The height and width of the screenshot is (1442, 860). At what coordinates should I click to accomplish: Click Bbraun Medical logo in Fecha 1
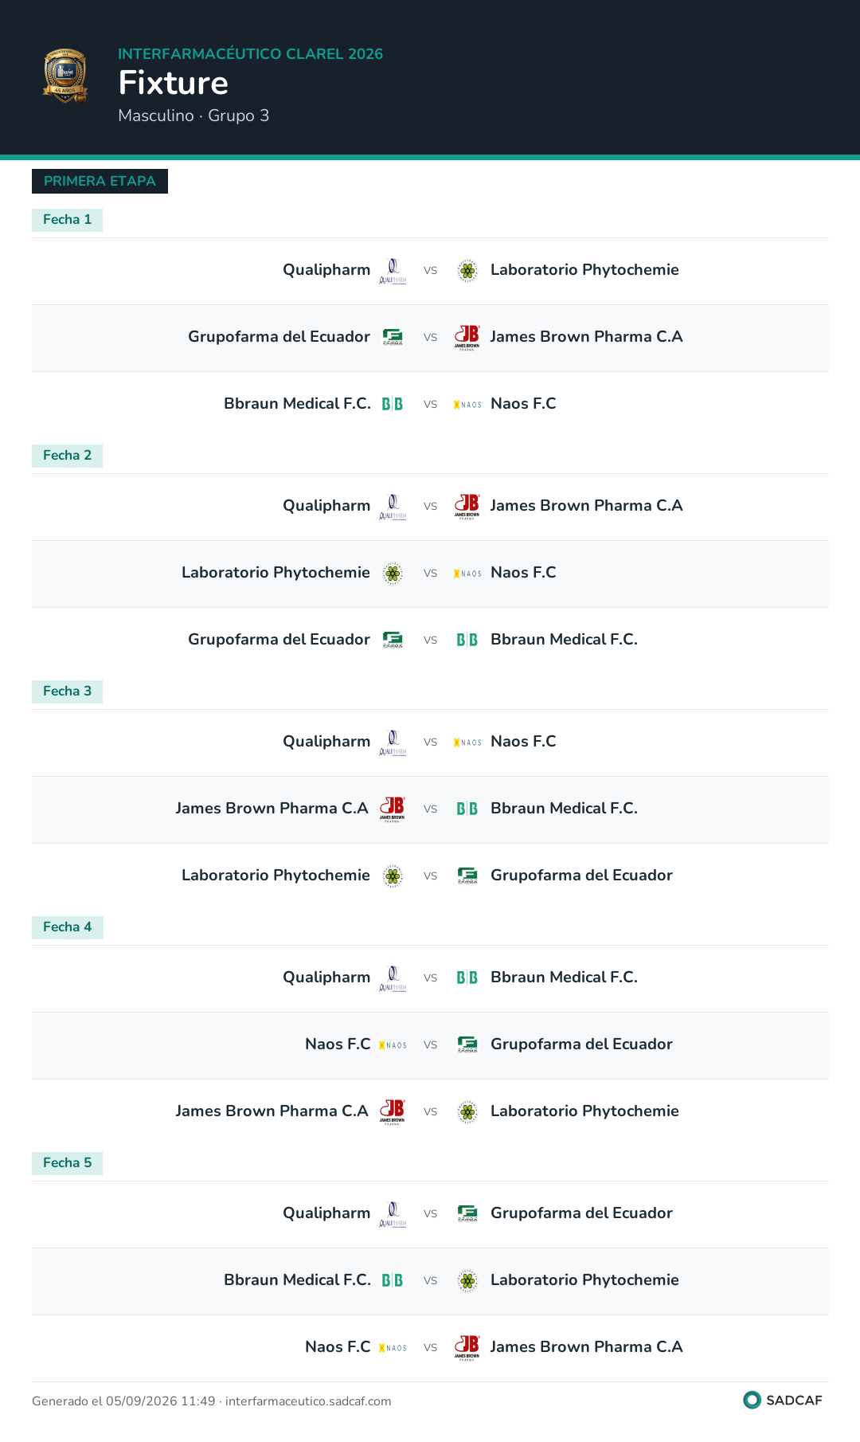coord(393,405)
